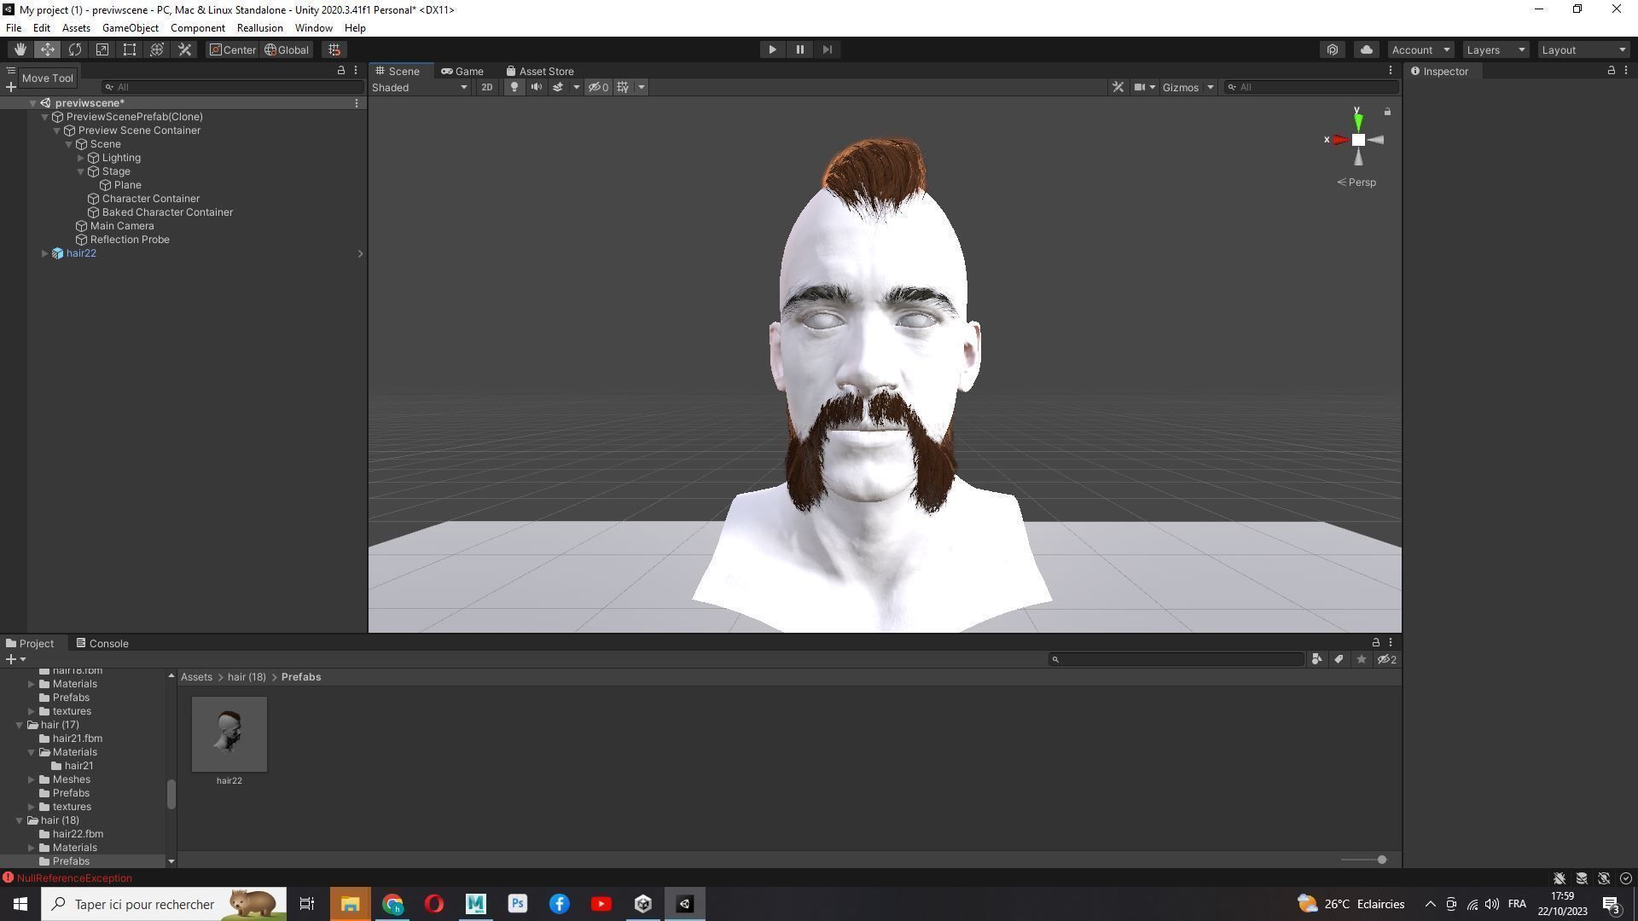The image size is (1638, 921).
Task: Click the Play button
Action: (772, 49)
